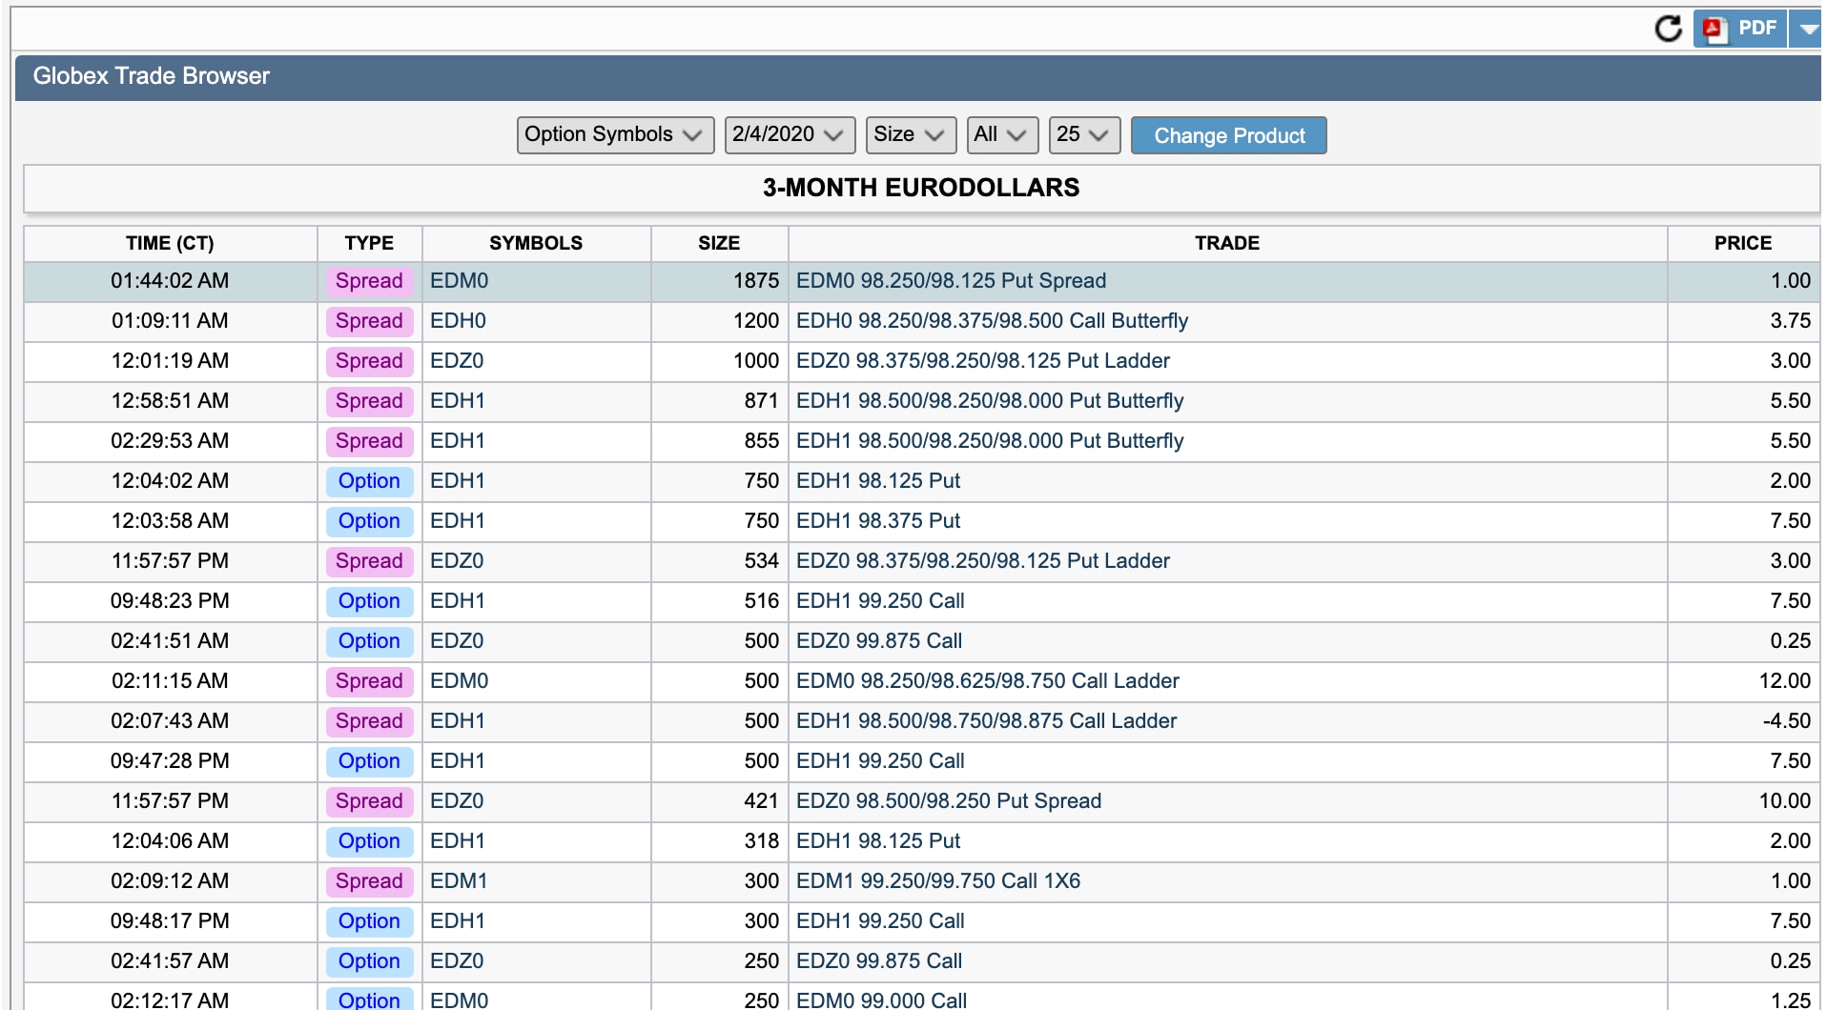Image resolution: width=1827 pixels, height=1010 pixels.
Task: Open the PDF dropdown arrow
Action: [1808, 29]
